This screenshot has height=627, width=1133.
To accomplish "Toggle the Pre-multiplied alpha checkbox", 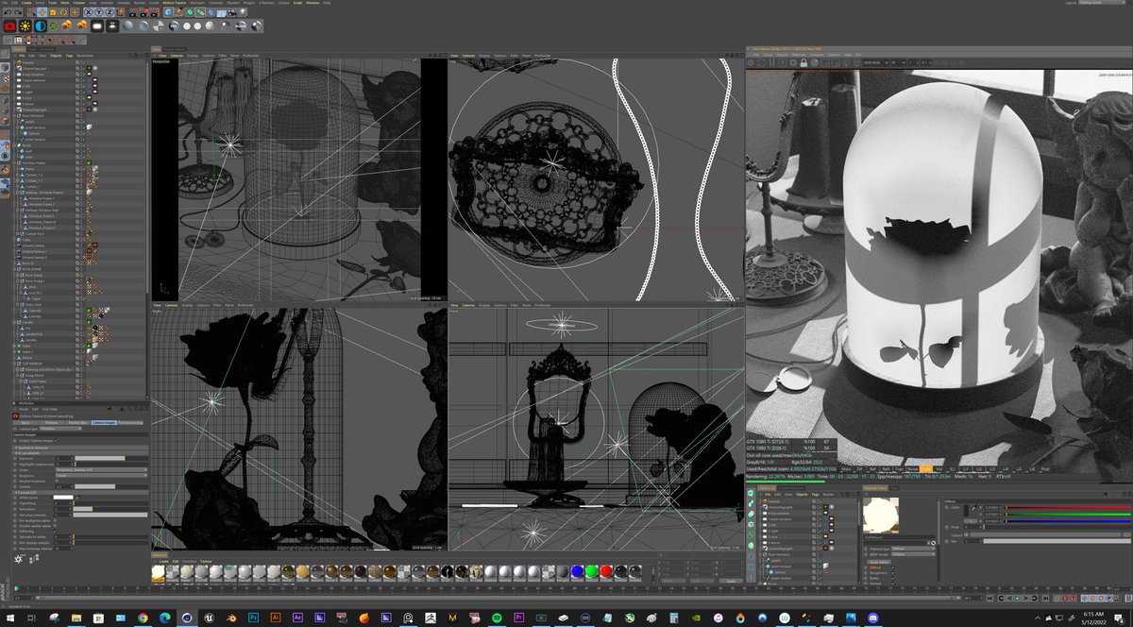I will [x=55, y=520].
